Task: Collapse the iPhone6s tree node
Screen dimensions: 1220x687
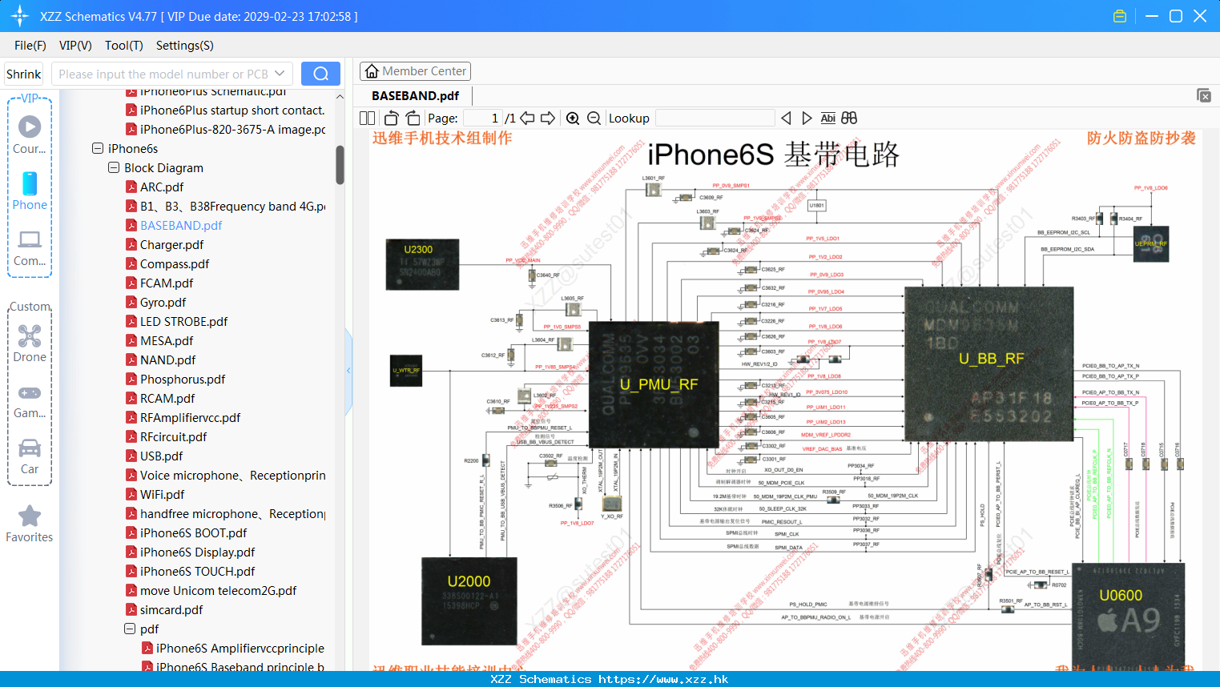Action: tap(98, 148)
